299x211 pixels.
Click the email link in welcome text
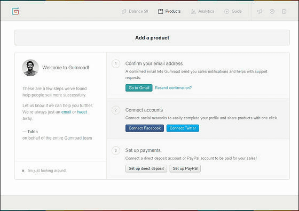tap(66, 112)
